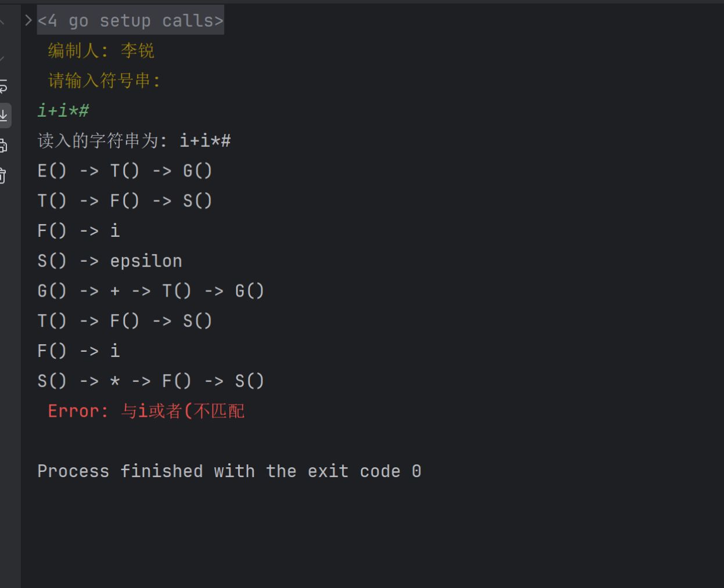Expand the folded region chevron arrow
The width and height of the screenshot is (724, 588).
(28, 21)
